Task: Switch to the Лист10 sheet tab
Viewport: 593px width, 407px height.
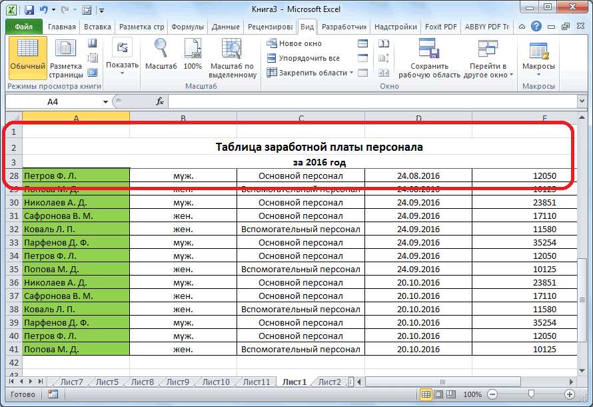Action: [x=215, y=382]
